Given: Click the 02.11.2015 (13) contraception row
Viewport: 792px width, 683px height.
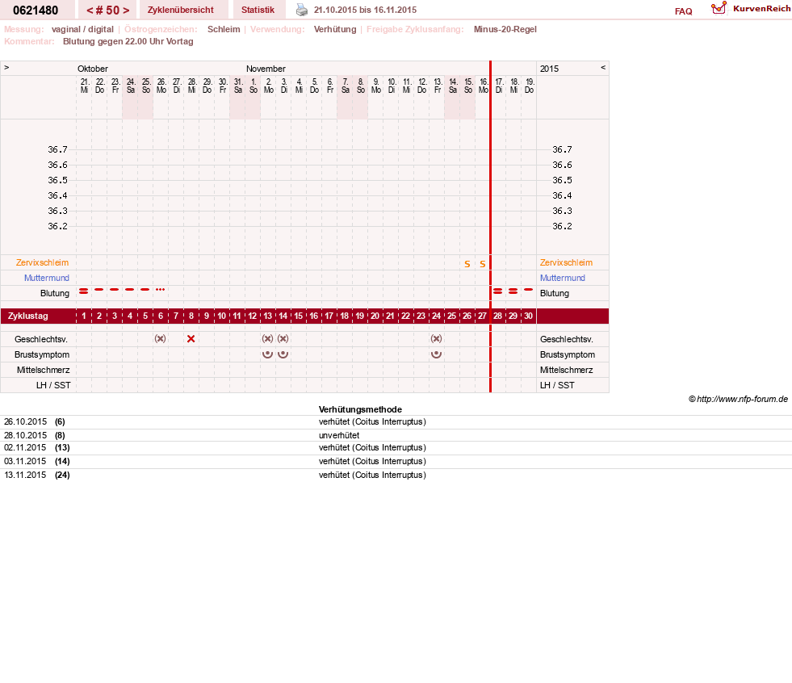Looking at the screenshot, I should (x=396, y=447).
